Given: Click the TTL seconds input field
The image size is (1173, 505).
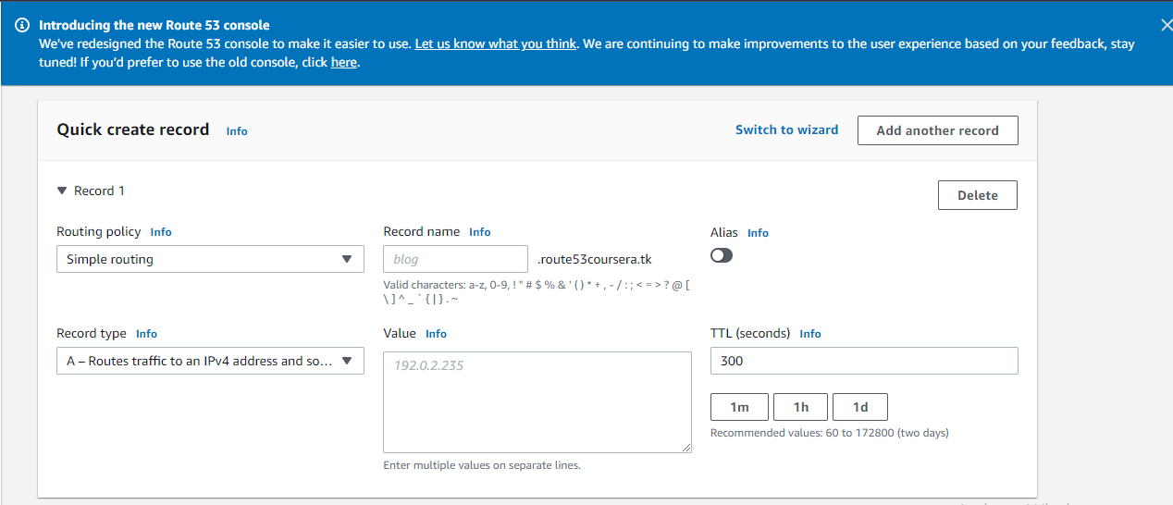Looking at the screenshot, I should 863,361.
